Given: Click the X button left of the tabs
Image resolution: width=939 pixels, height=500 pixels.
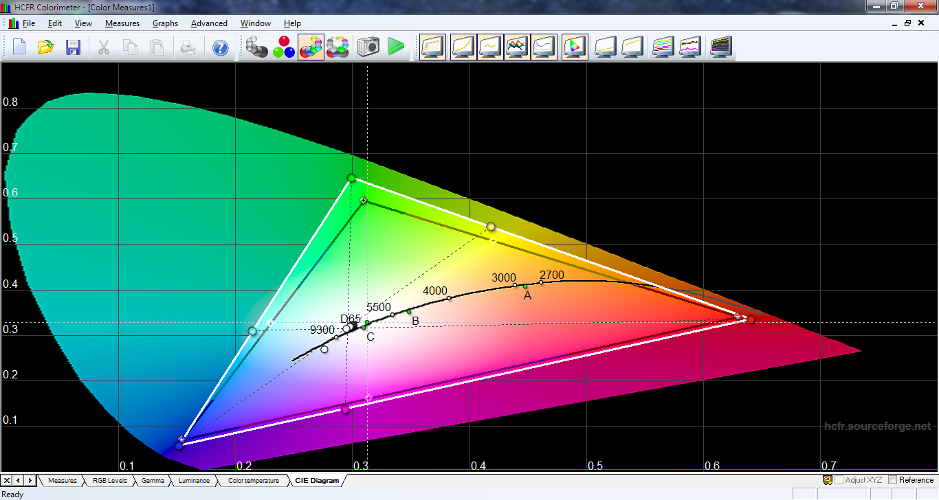Looking at the screenshot, I should pyautogui.click(x=7, y=480).
